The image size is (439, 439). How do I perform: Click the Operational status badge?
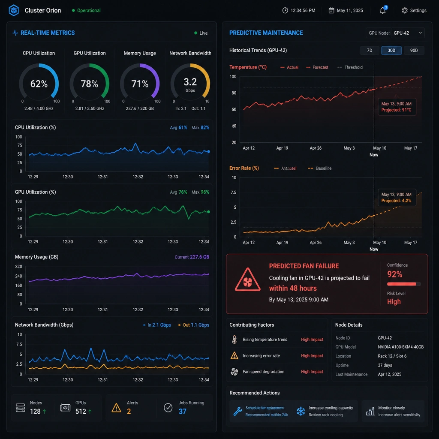coord(86,10)
